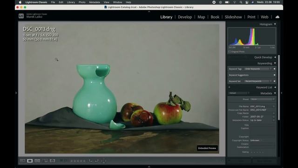298x168 pixels.
Task: Switch to the Slideshow module
Action: (233, 17)
